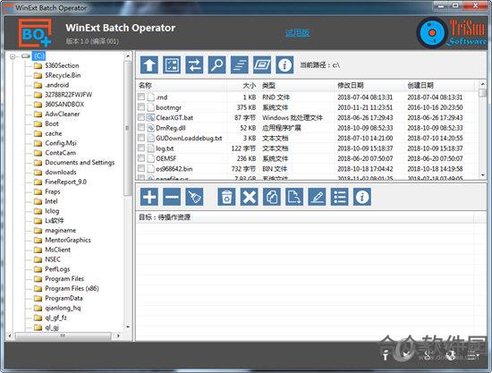Open the info icon in the lower toolbar
Viewport: 492px width, 373px height.
click(x=362, y=197)
